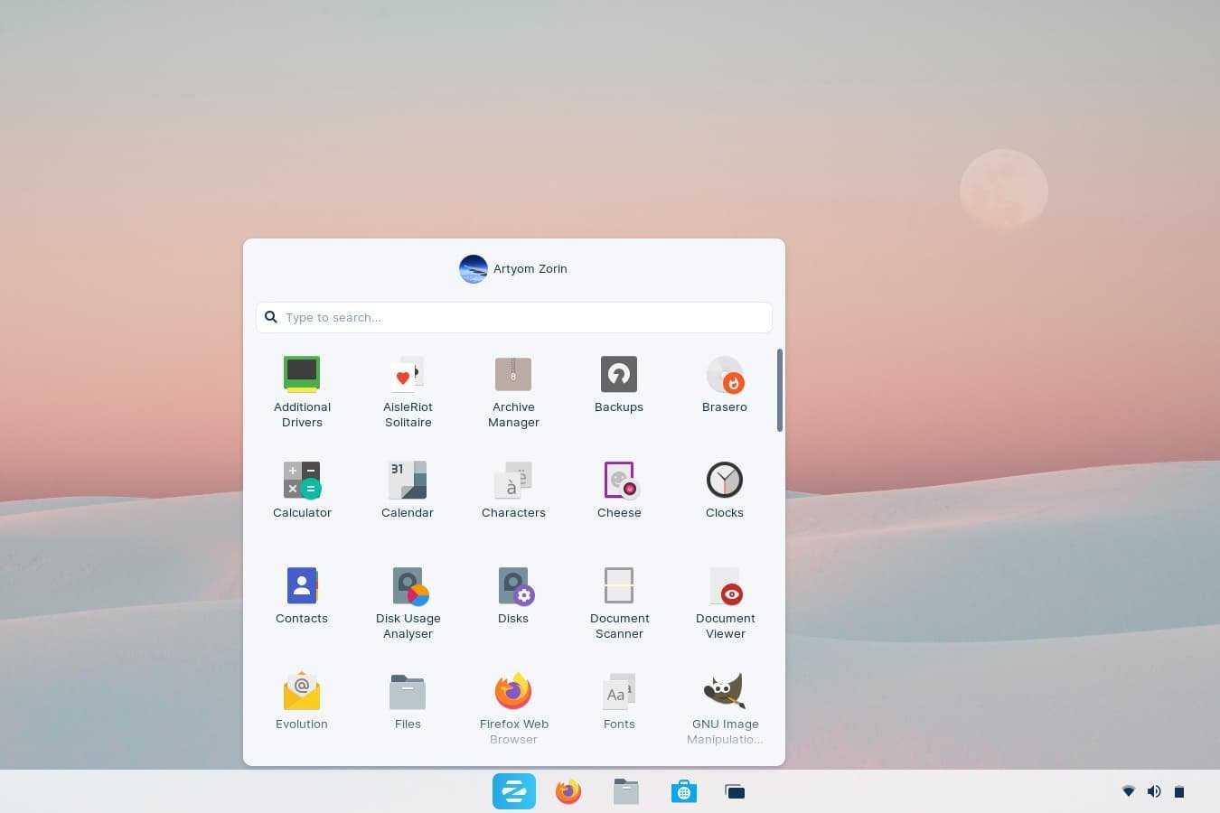
Task: Open Software store from the taskbar
Action: [684, 791]
